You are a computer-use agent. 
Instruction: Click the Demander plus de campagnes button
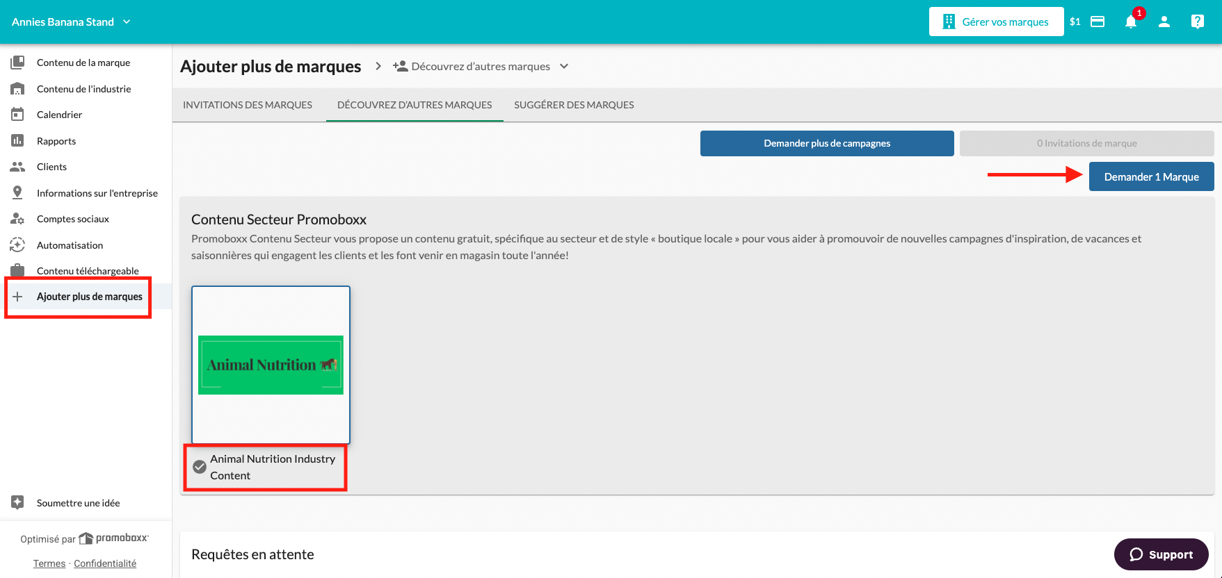(x=827, y=143)
